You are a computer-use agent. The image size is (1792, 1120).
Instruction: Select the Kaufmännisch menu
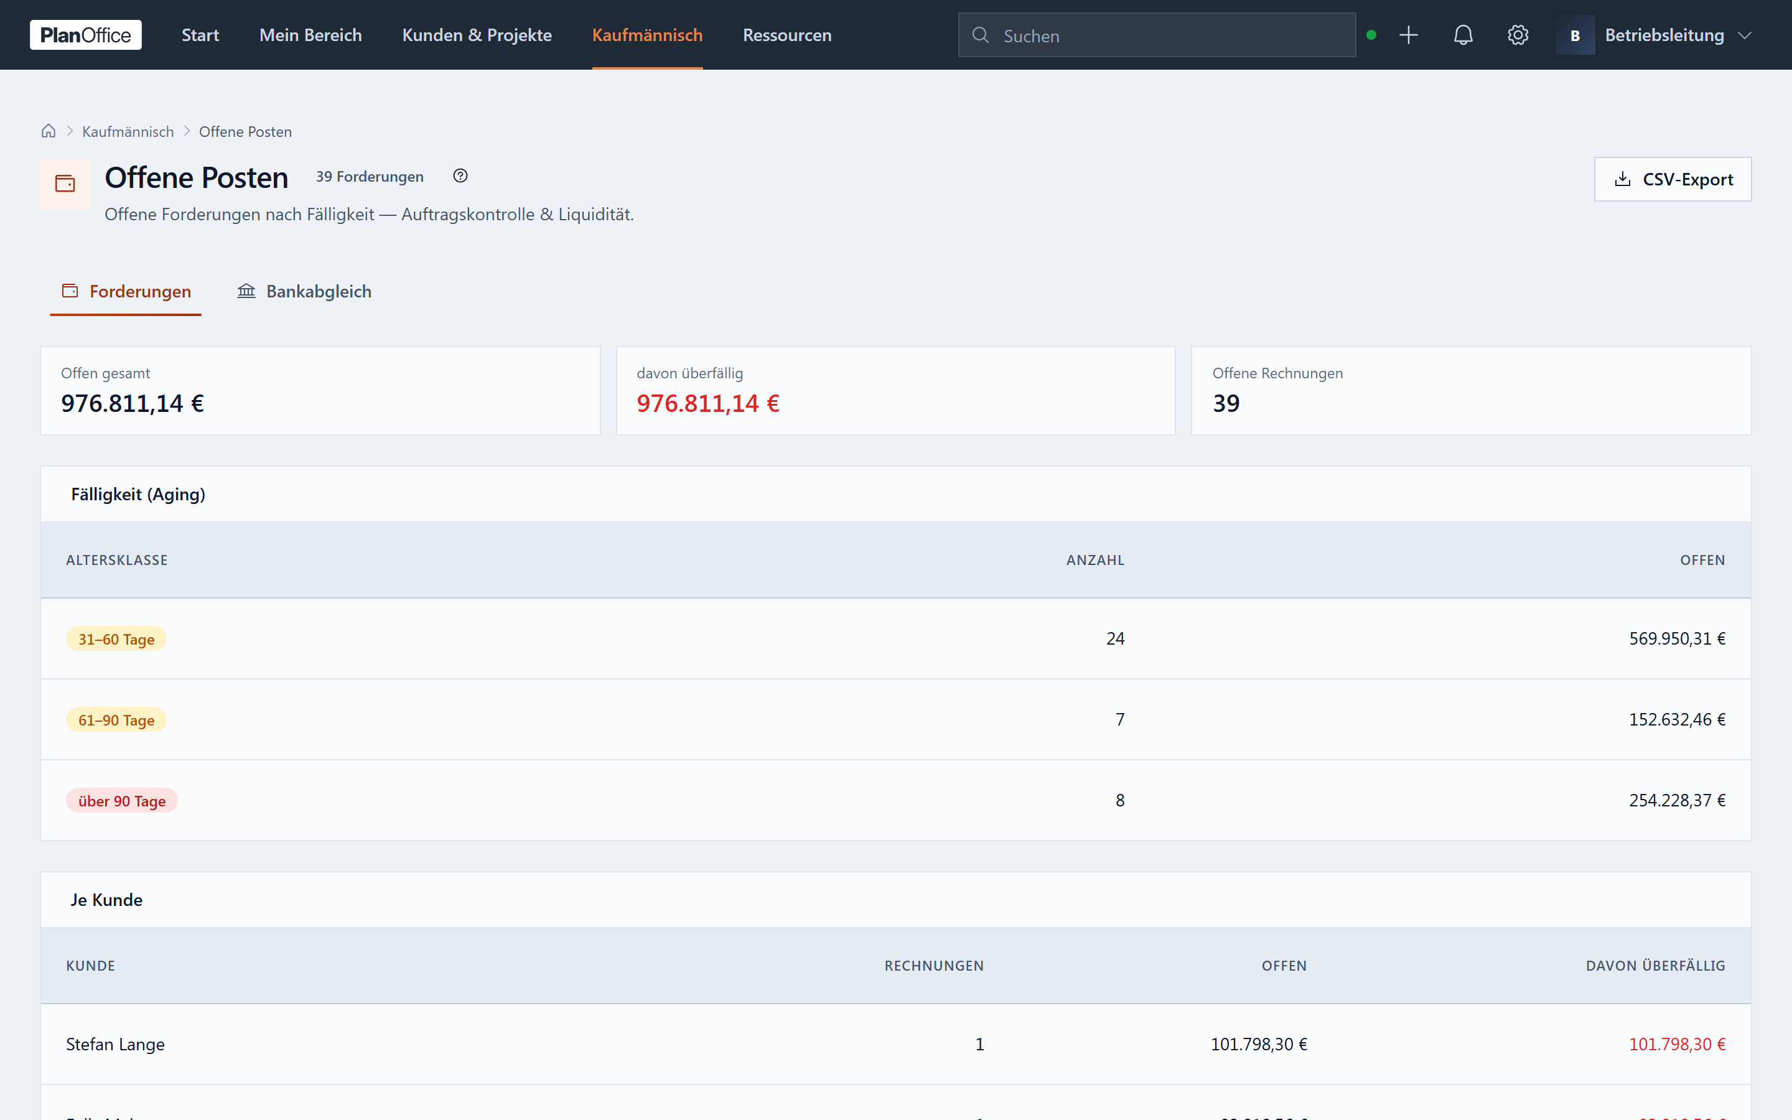(647, 35)
